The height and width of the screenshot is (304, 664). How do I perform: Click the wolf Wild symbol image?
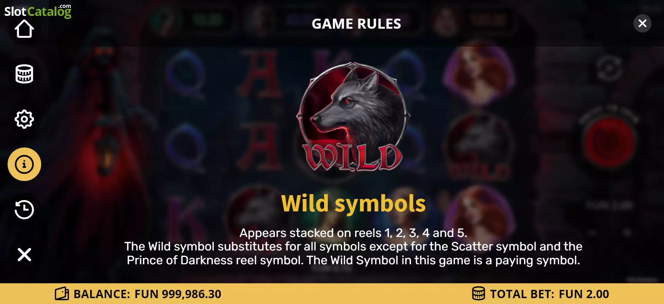click(x=353, y=117)
